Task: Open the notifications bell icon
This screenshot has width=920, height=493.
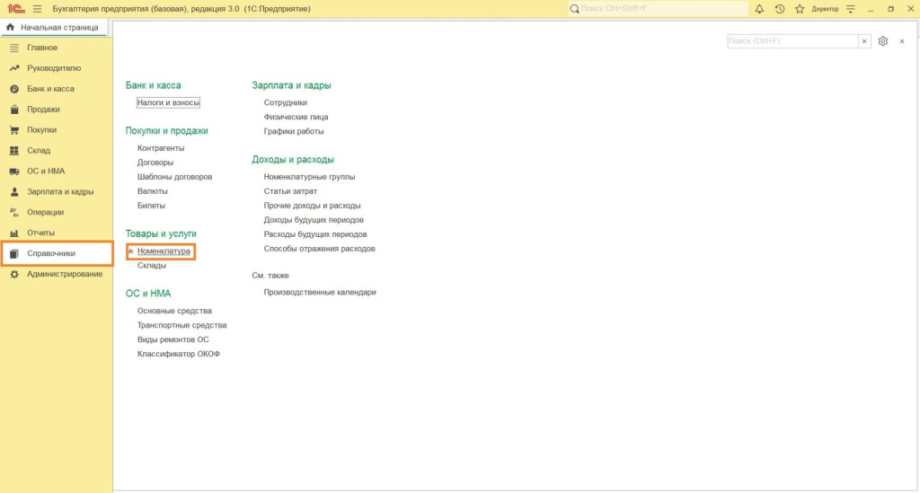Action: tap(759, 9)
